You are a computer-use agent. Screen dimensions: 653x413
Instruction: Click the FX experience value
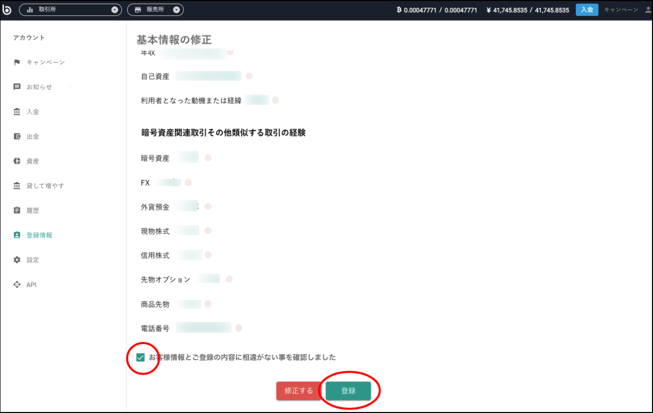[169, 182]
